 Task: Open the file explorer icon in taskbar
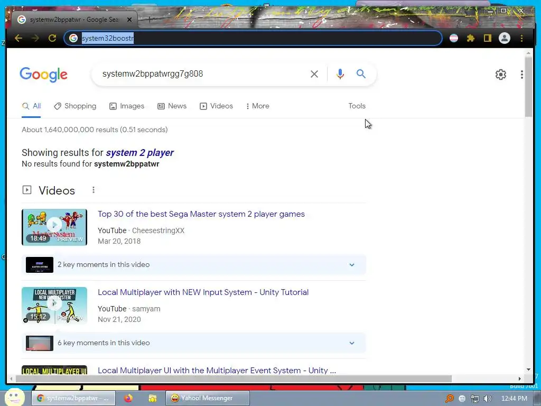pyautogui.click(x=152, y=398)
